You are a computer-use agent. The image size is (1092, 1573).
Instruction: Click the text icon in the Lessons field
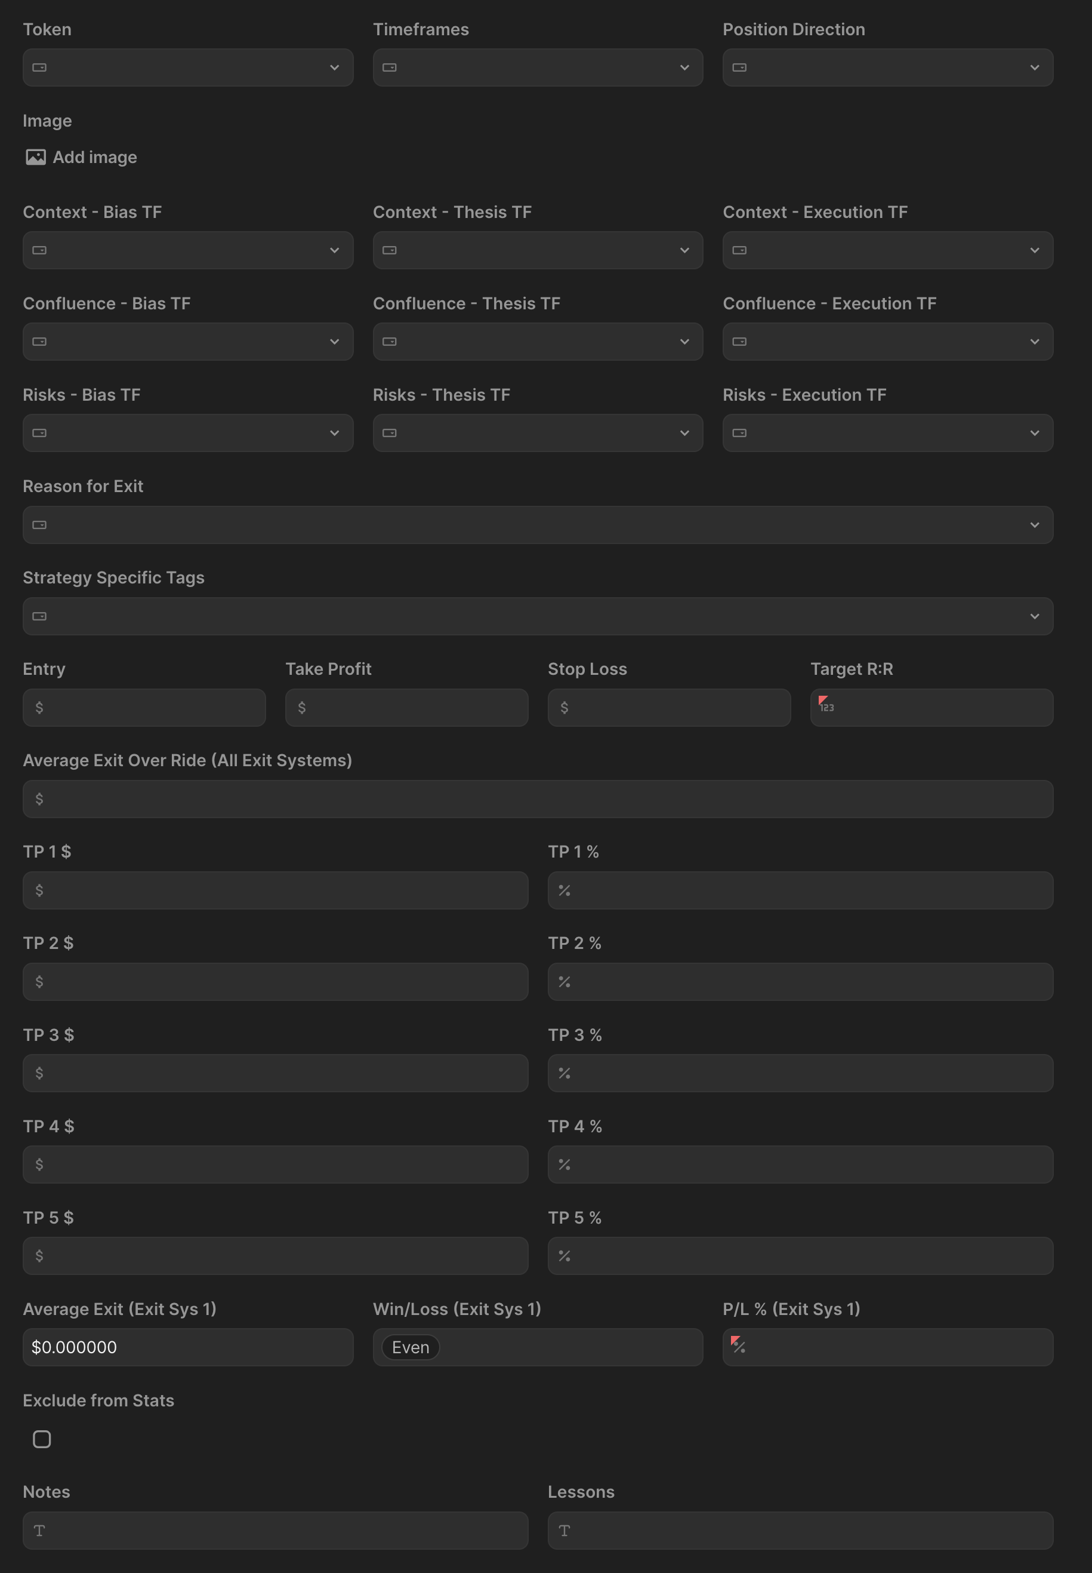(564, 1530)
